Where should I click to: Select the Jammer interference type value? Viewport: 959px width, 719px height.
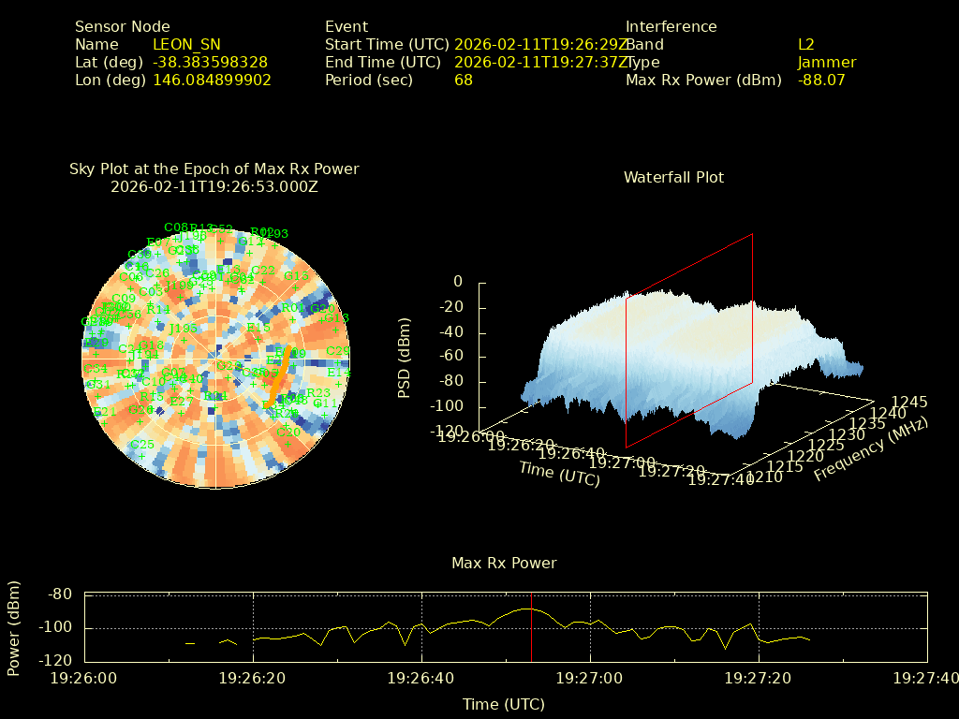click(x=826, y=63)
